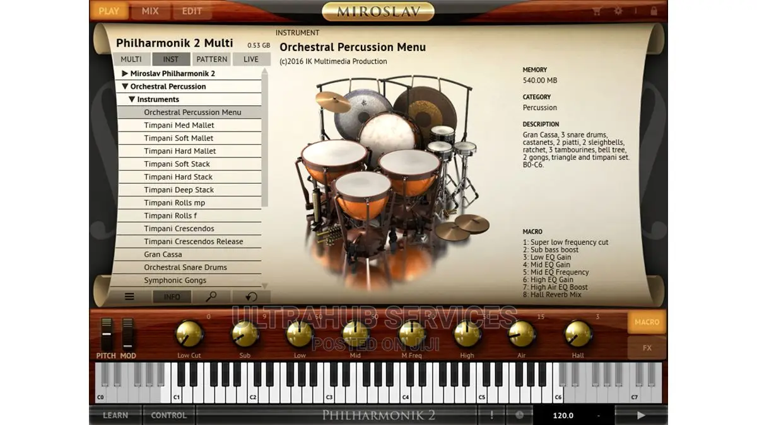The height and width of the screenshot is (425, 757).
Task: Click the info exclamation icon in the header
Action: tap(635, 11)
